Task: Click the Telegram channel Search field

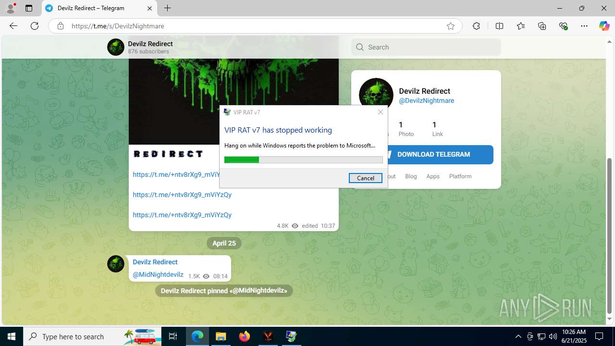Action: [x=426, y=47]
